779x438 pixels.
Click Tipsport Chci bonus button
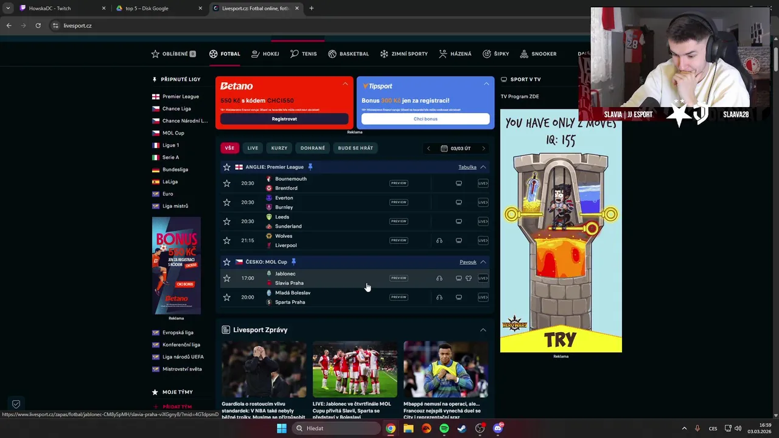pyautogui.click(x=425, y=119)
